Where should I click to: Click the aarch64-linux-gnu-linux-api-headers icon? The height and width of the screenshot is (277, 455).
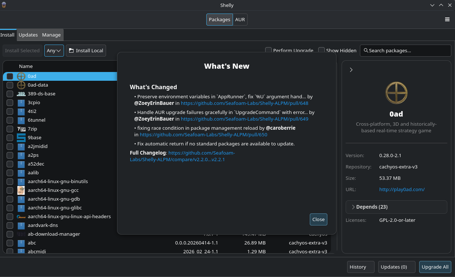pyautogui.click(x=21, y=217)
